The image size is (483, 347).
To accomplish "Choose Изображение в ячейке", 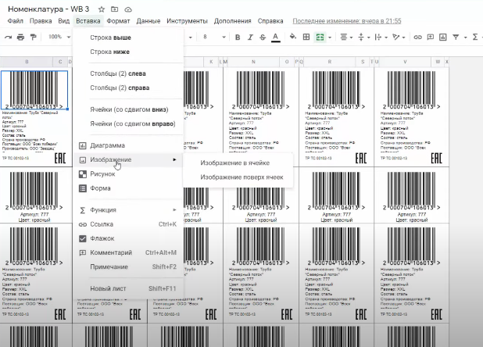I will 238,163.
